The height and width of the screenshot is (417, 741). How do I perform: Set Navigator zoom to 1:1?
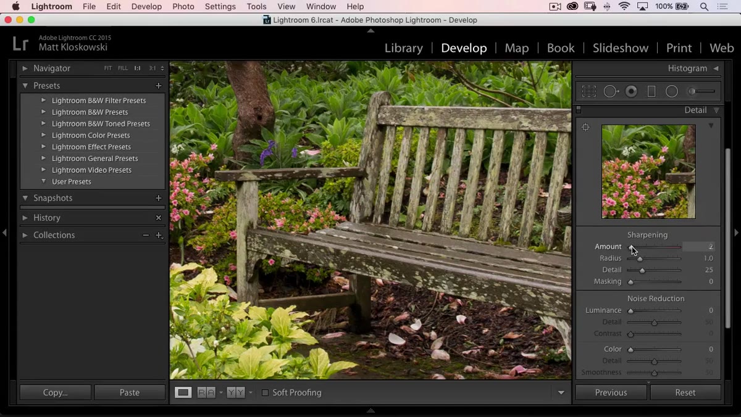tap(138, 68)
